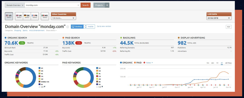244x98 pixels.
Task: Export the report with the PDF button
Action: (x=228, y=27)
